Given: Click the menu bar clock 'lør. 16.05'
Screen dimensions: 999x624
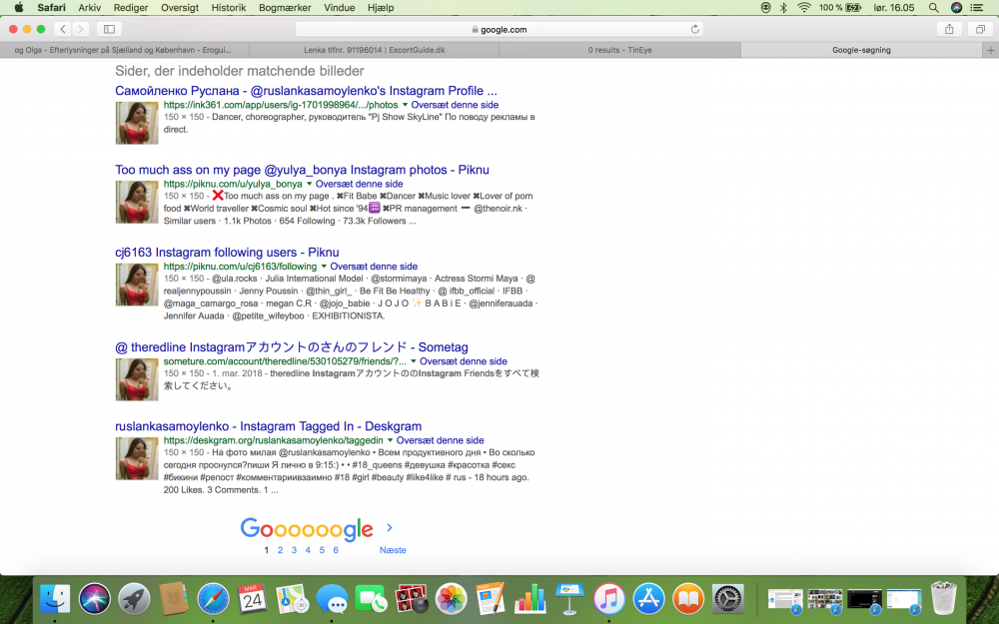Looking at the screenshot, I should pos(894,8).
